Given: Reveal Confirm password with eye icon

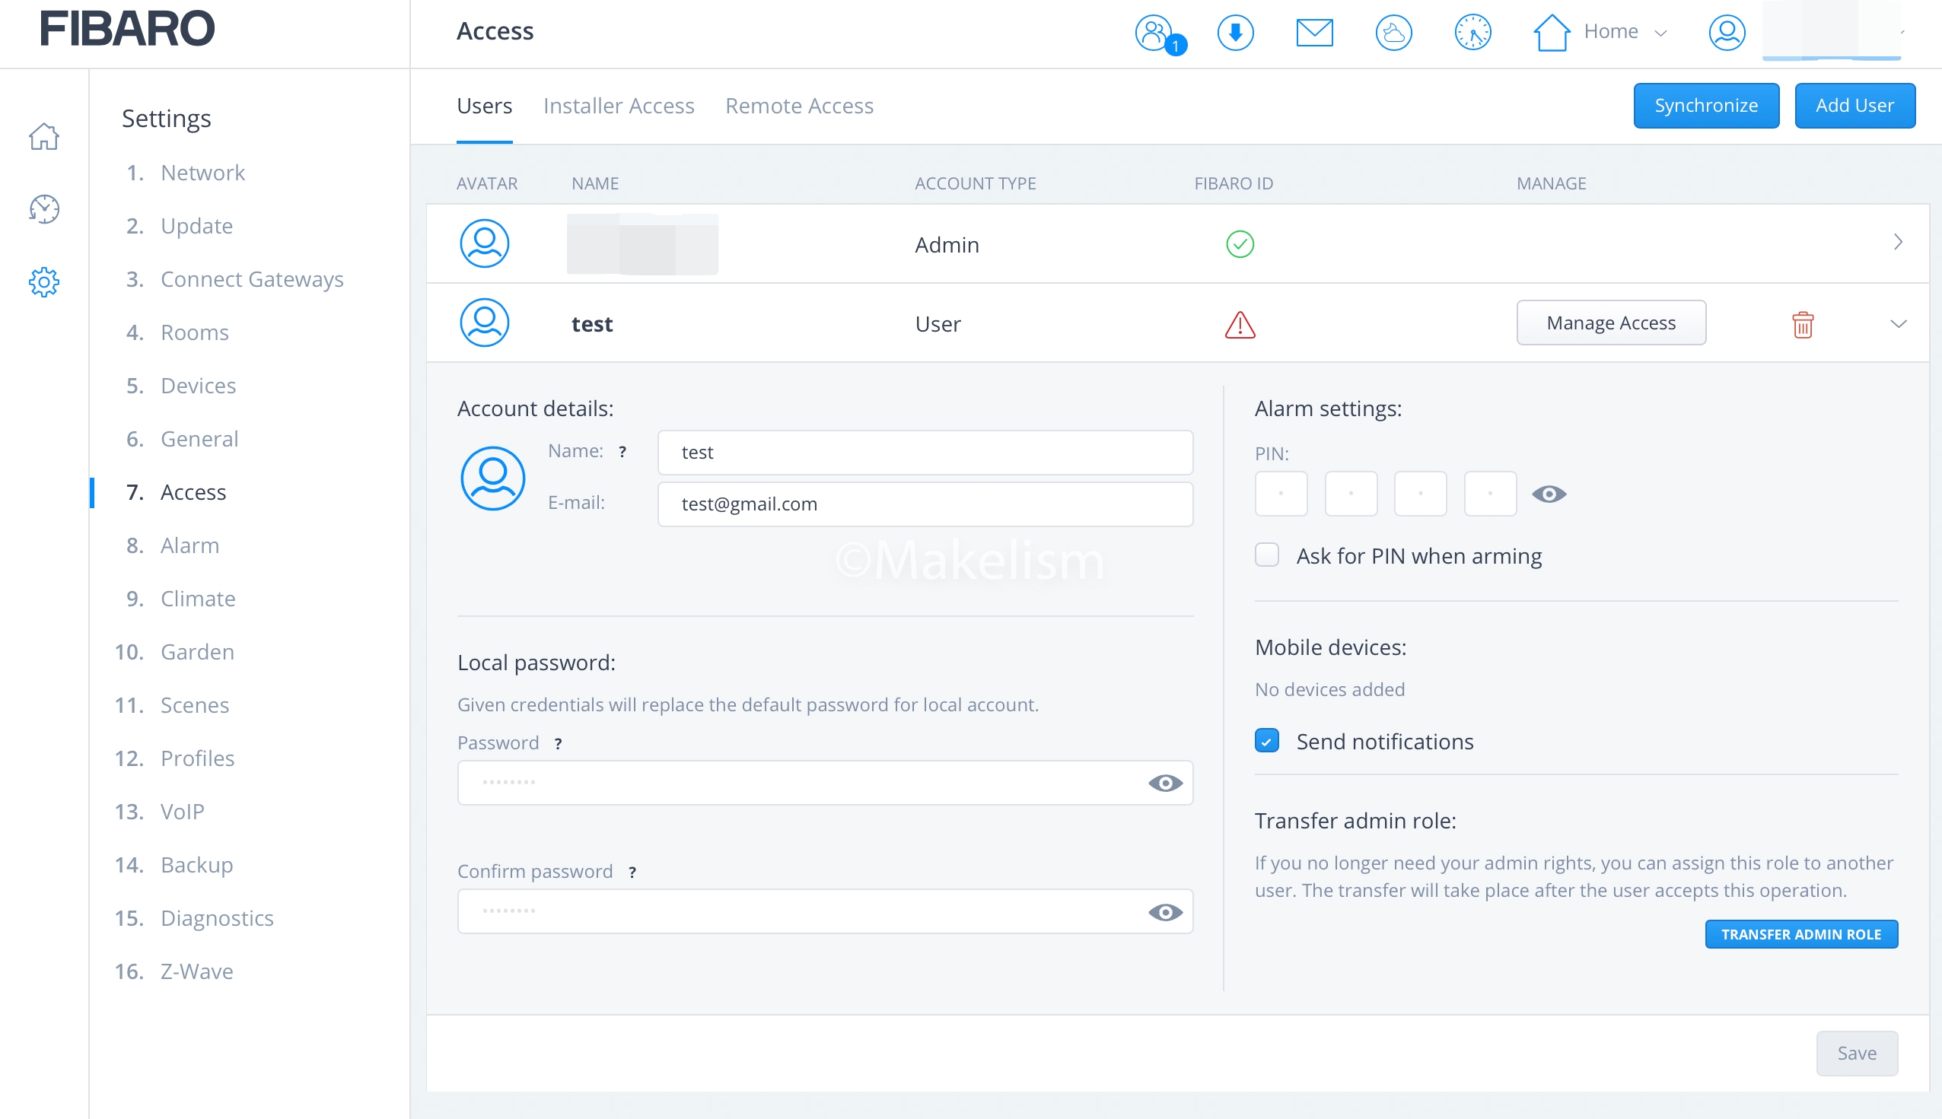Looking at the screenshot, I should coord(1165,912).
